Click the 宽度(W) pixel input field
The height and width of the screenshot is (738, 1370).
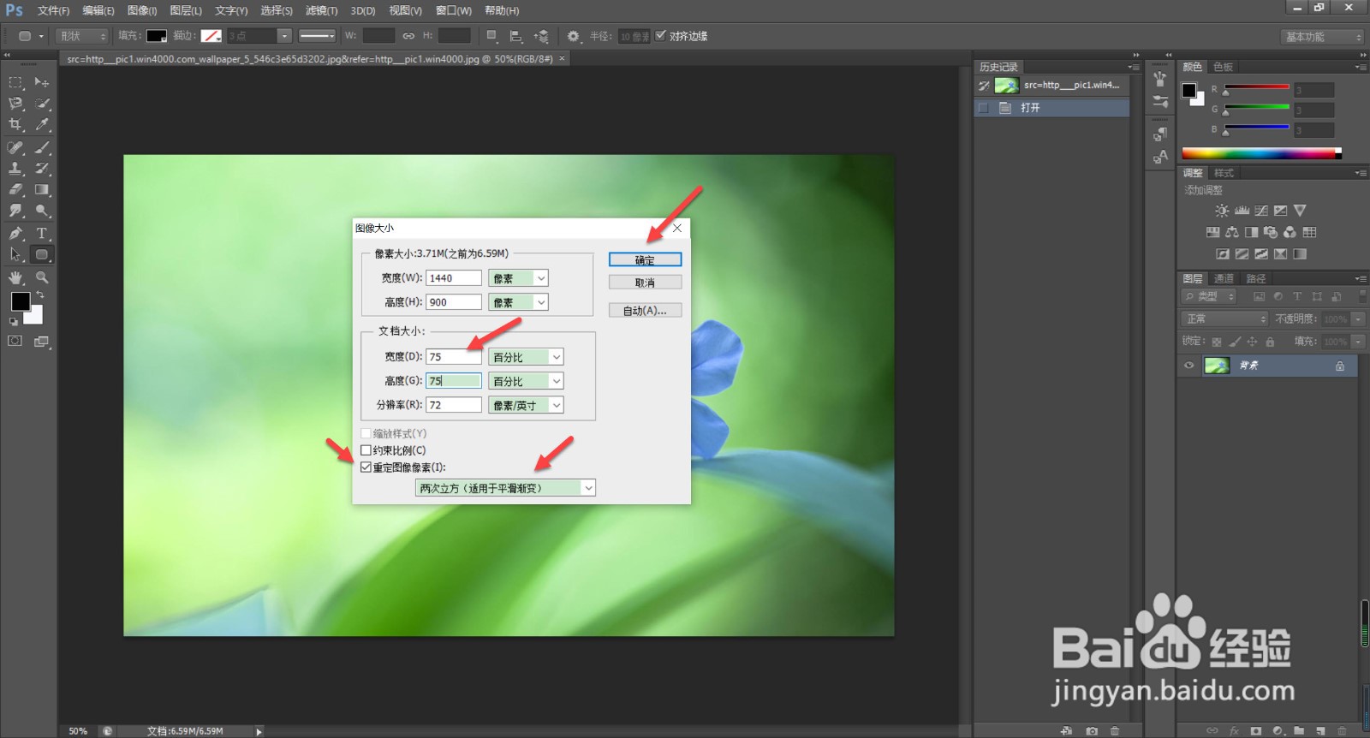click(454, 278)
